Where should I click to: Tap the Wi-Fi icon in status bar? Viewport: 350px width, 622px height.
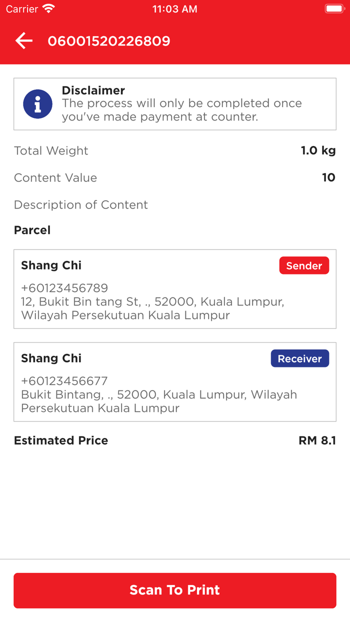[x=48, y=8]
